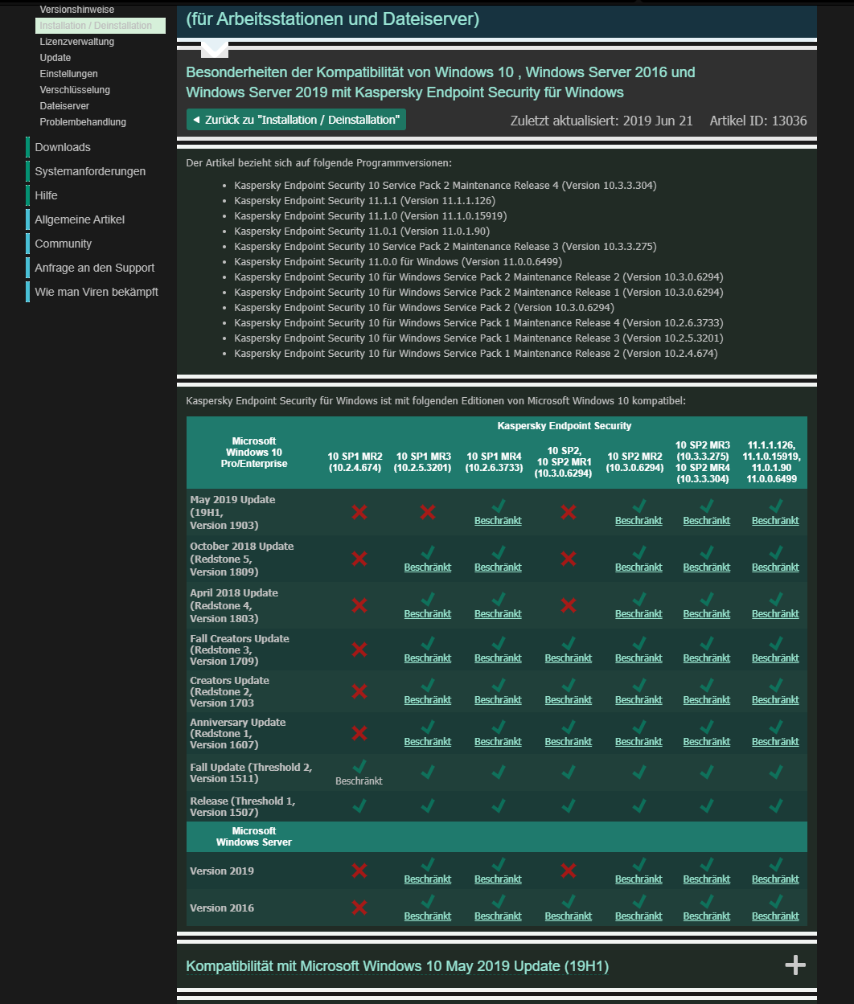Click red X for Fall Creators Update row
The height and width of the screenshot is (1004, 854).
[359, 650]
